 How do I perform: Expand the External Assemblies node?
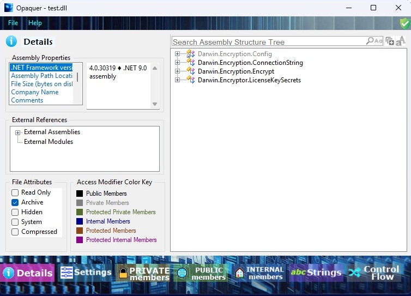point(17,132)
